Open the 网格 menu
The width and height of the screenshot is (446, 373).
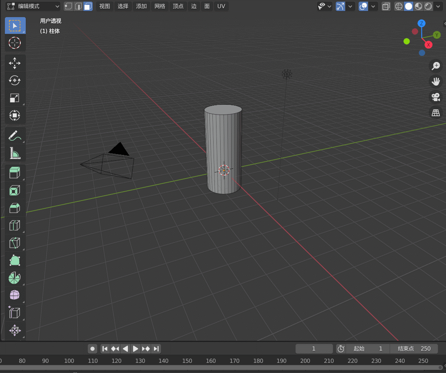160,6
